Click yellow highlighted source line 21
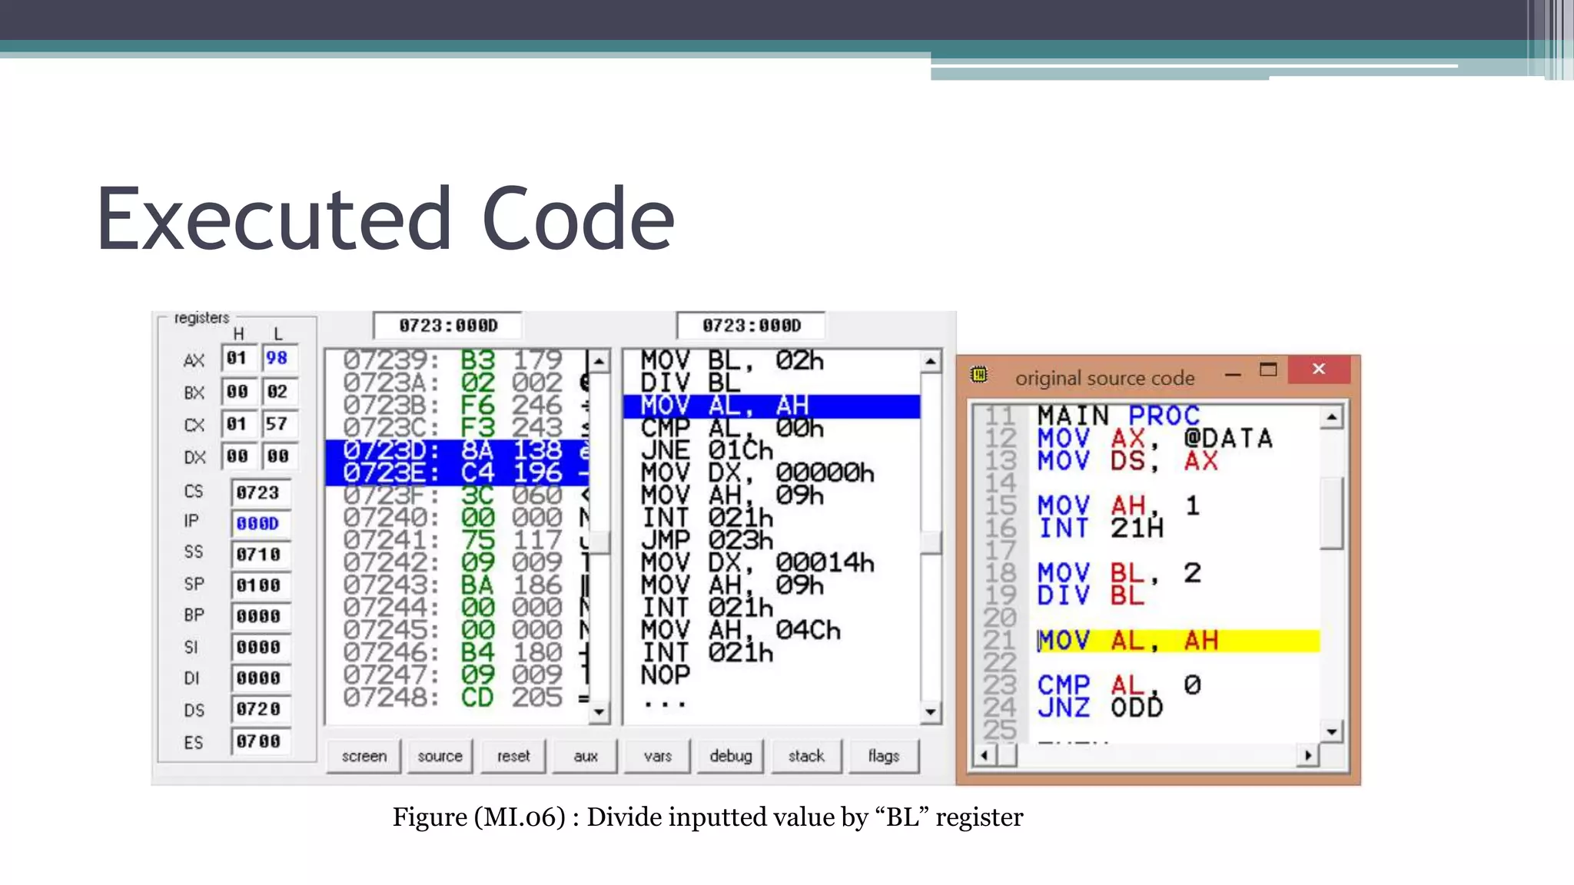 [x=1177, y=641]
